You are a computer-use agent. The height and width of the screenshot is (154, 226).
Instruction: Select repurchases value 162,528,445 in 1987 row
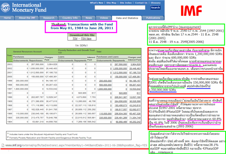point(37,109)
